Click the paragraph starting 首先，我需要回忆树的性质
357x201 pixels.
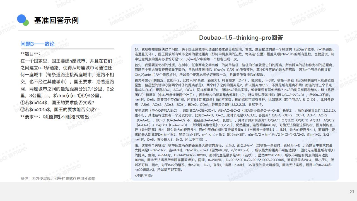pos(235,70)
